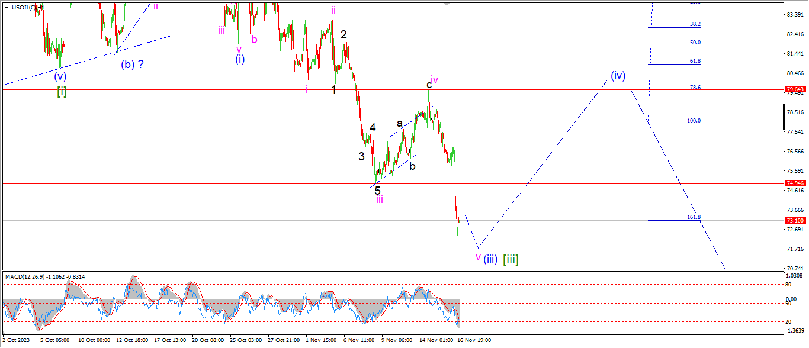Select the red 79.643 price tag
The width and height of the screenshot is (809, 348).
click(794, 89)
